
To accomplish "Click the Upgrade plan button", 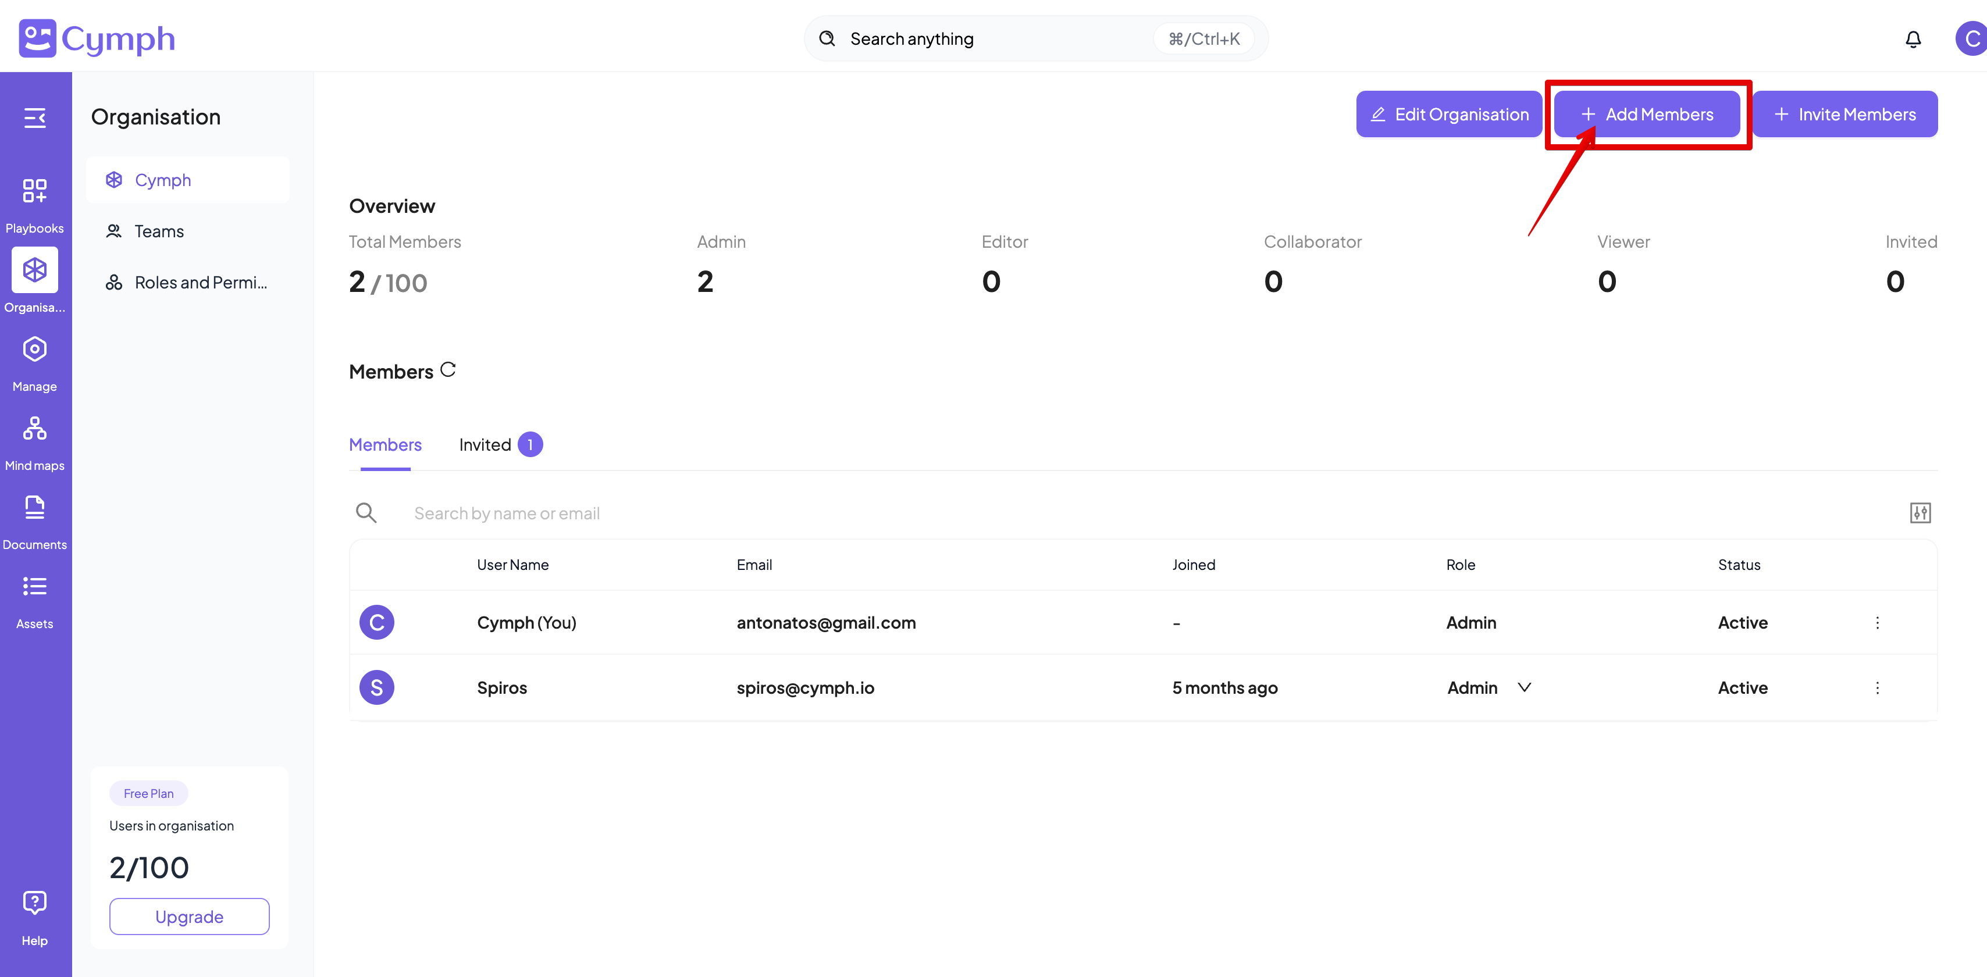I will pos(189,916).
